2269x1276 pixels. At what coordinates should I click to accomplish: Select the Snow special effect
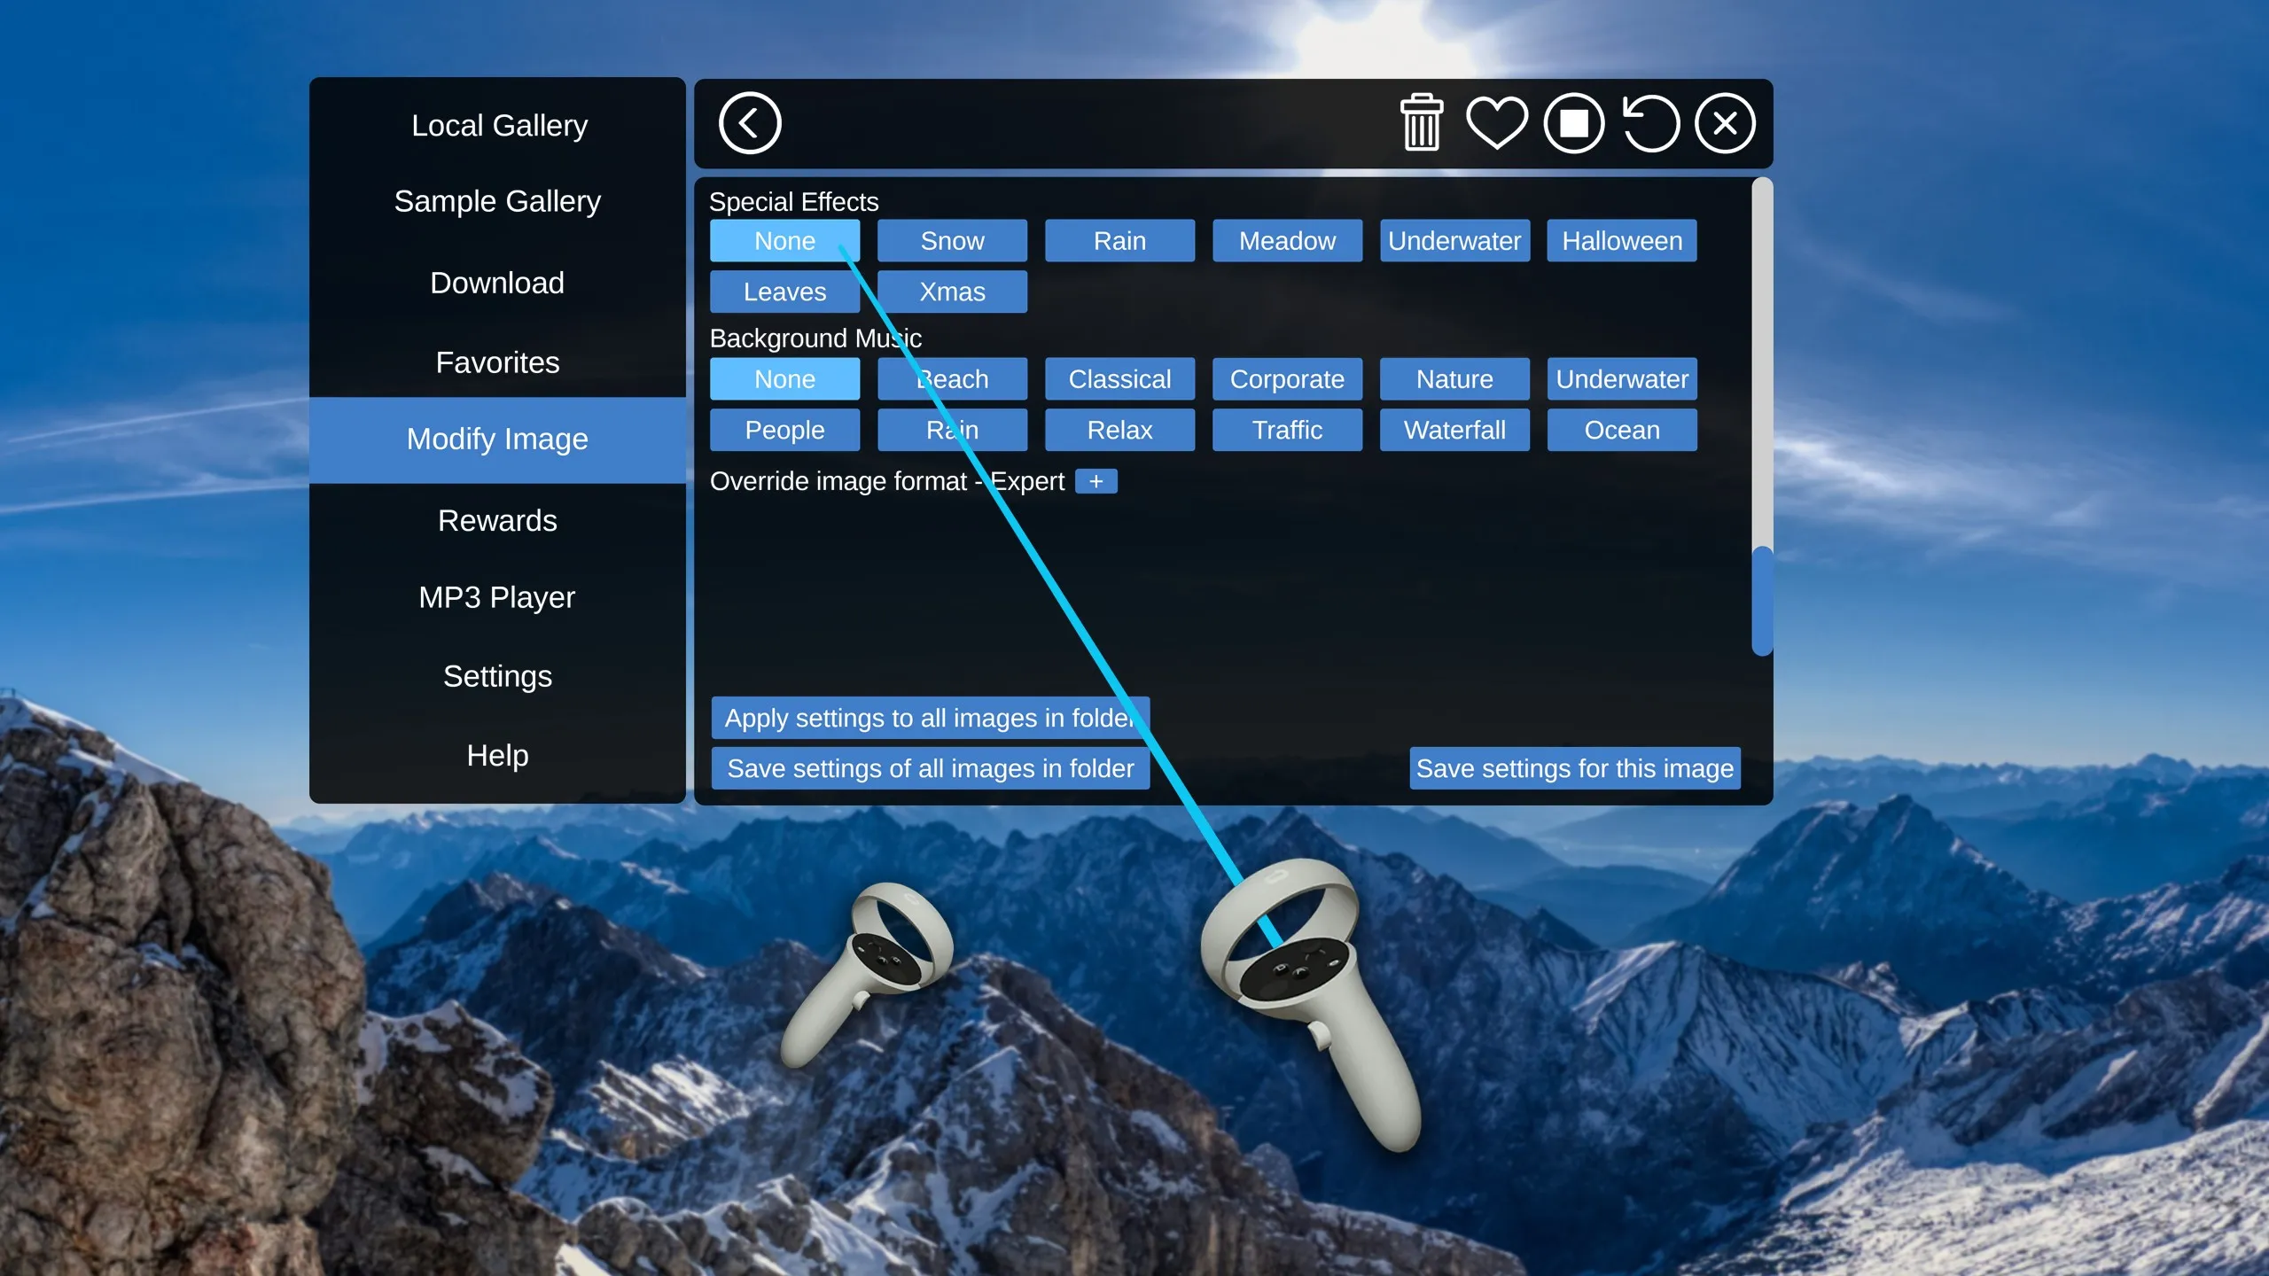click(952, 241)
